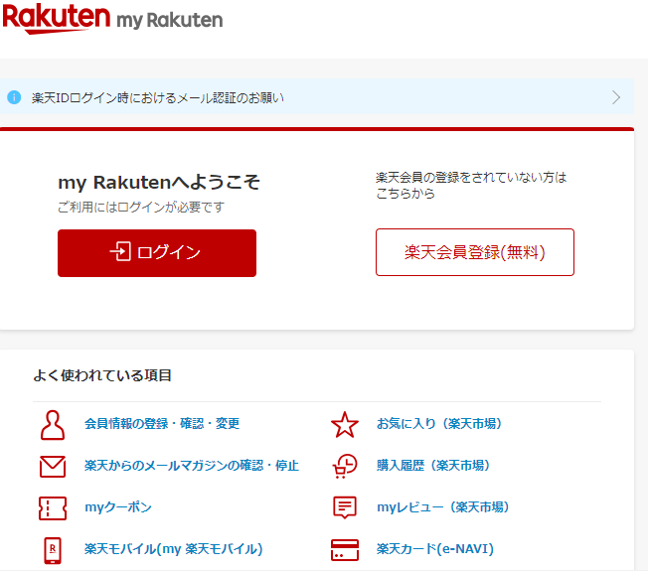
Task: Expand the notice banner chevron arrow
Action: [x=616, y=97]
